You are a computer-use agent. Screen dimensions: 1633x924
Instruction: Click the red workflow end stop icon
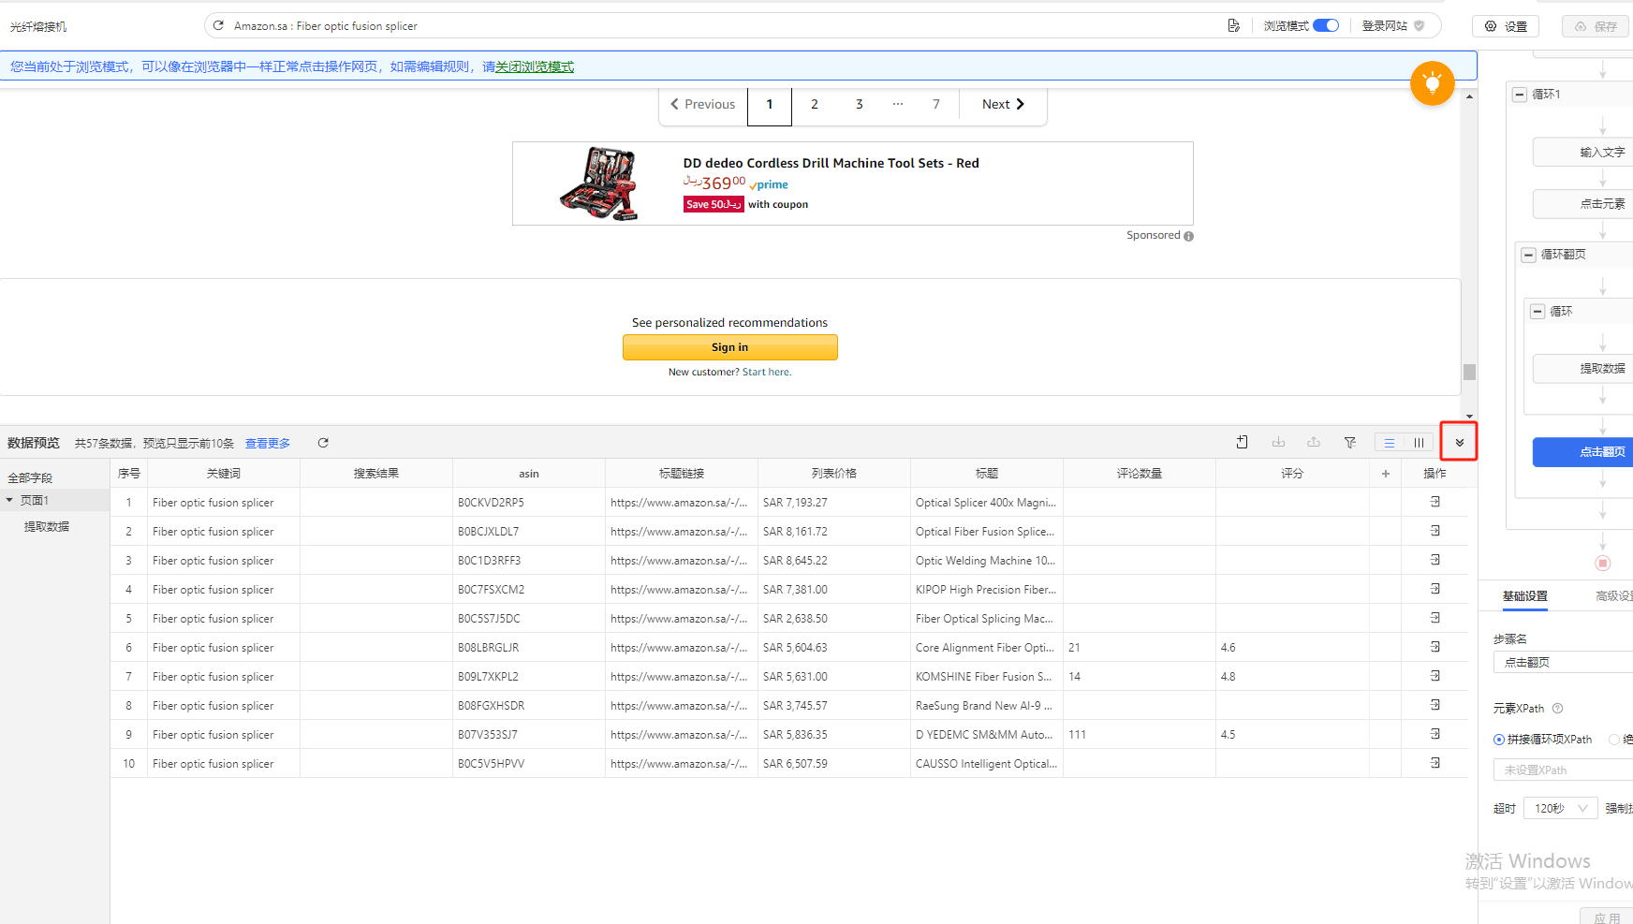[x=1603, y=563]
